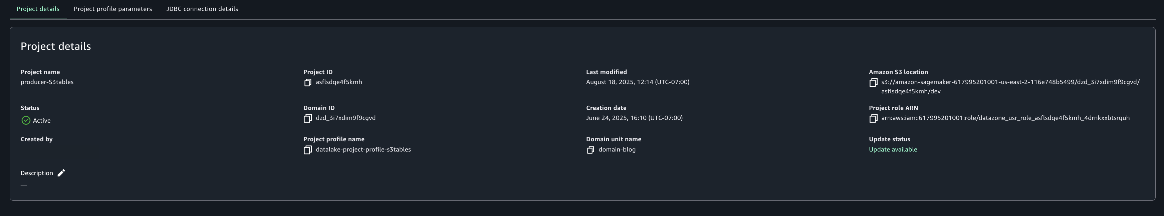Copy the Project ID value
Image resolution: width=1164 pixels, height=216 pixels.
308,82
